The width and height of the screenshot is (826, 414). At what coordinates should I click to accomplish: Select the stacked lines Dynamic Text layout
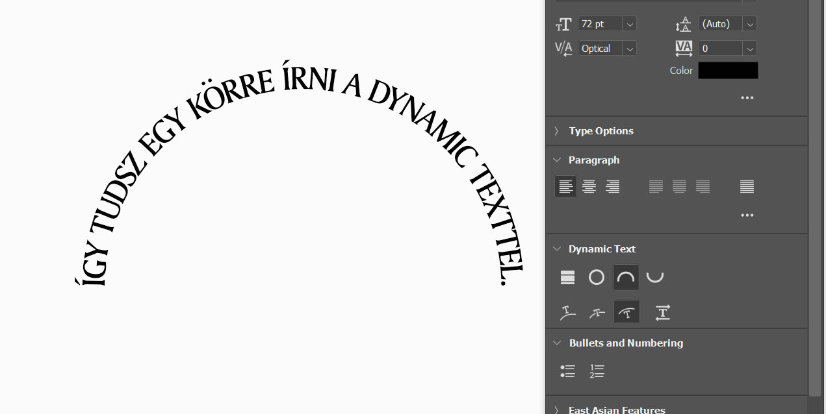[567, 278]
